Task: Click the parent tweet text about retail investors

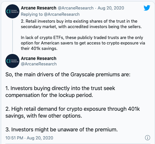Action: point(81,24)
